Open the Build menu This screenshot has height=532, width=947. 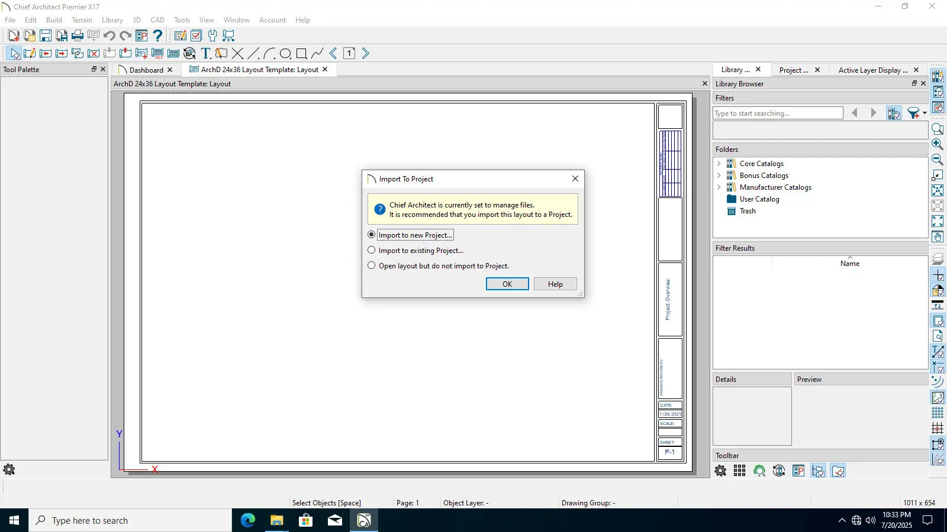pos(54,20)
